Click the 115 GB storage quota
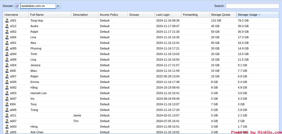282x134 pixels. coord(216,20)
